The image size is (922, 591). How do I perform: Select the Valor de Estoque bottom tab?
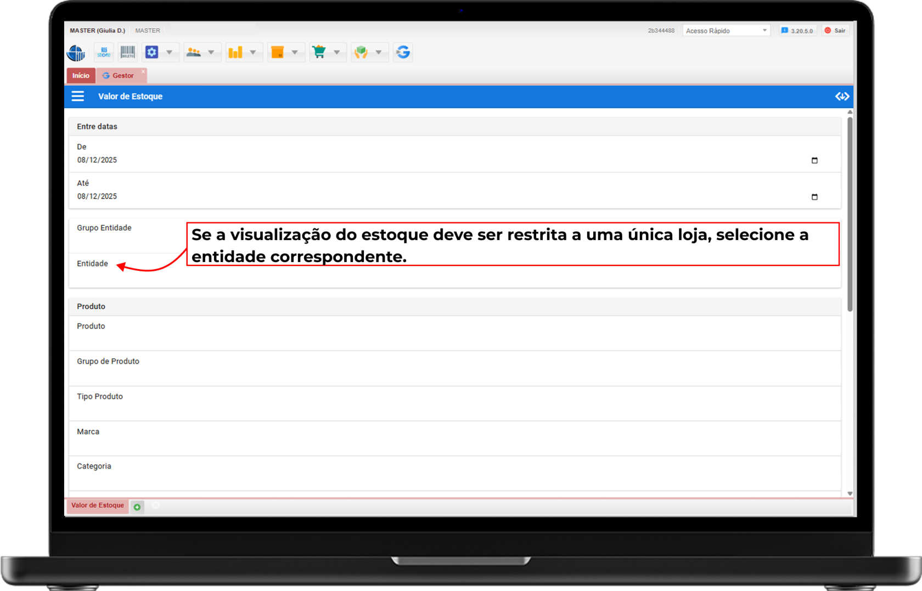click(x=98, y=505)
